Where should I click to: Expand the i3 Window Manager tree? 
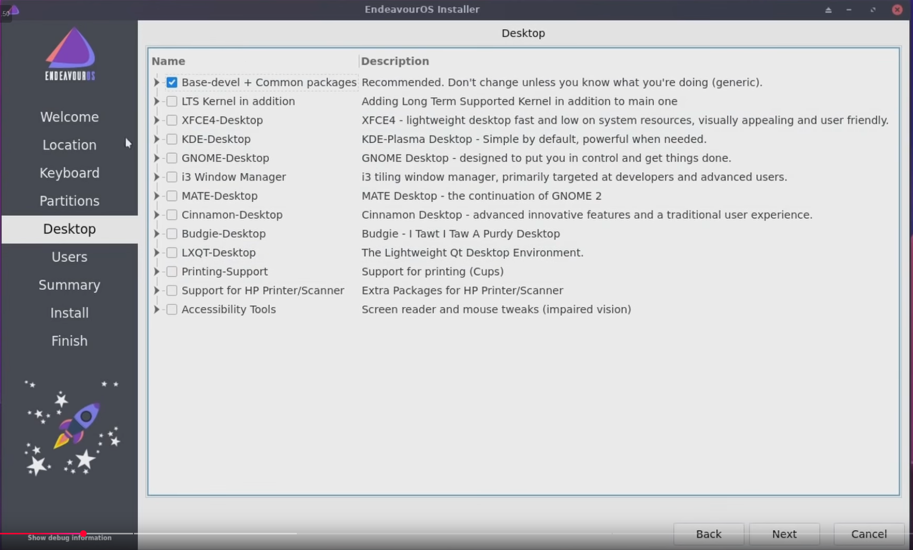tap(156, 177)
